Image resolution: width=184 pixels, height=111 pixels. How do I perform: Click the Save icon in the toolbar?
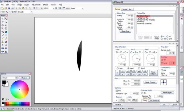click(9, 8)
